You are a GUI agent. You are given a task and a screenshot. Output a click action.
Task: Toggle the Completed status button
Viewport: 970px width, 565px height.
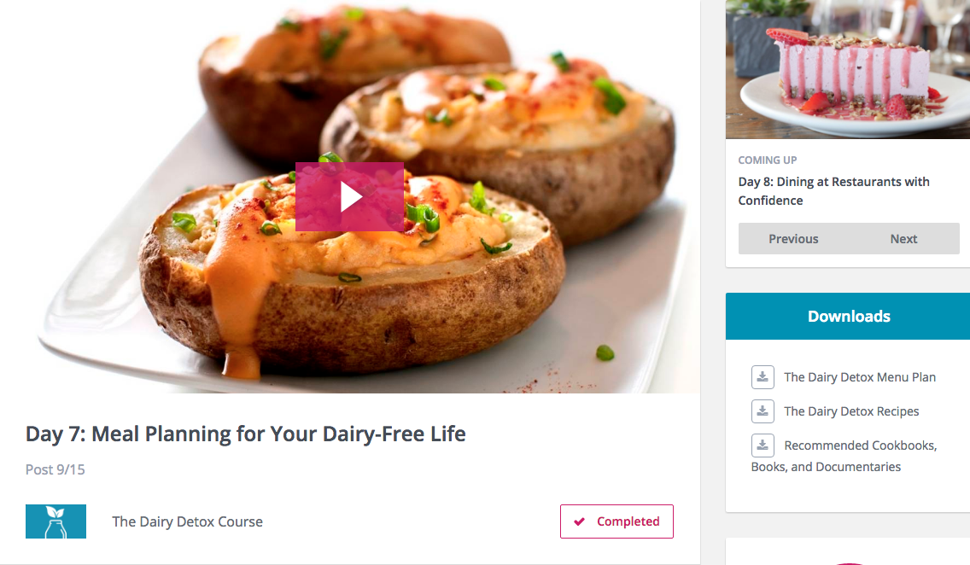616,521
